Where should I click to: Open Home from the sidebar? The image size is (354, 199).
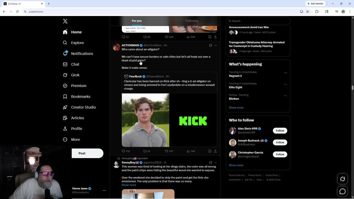[72, 32]
